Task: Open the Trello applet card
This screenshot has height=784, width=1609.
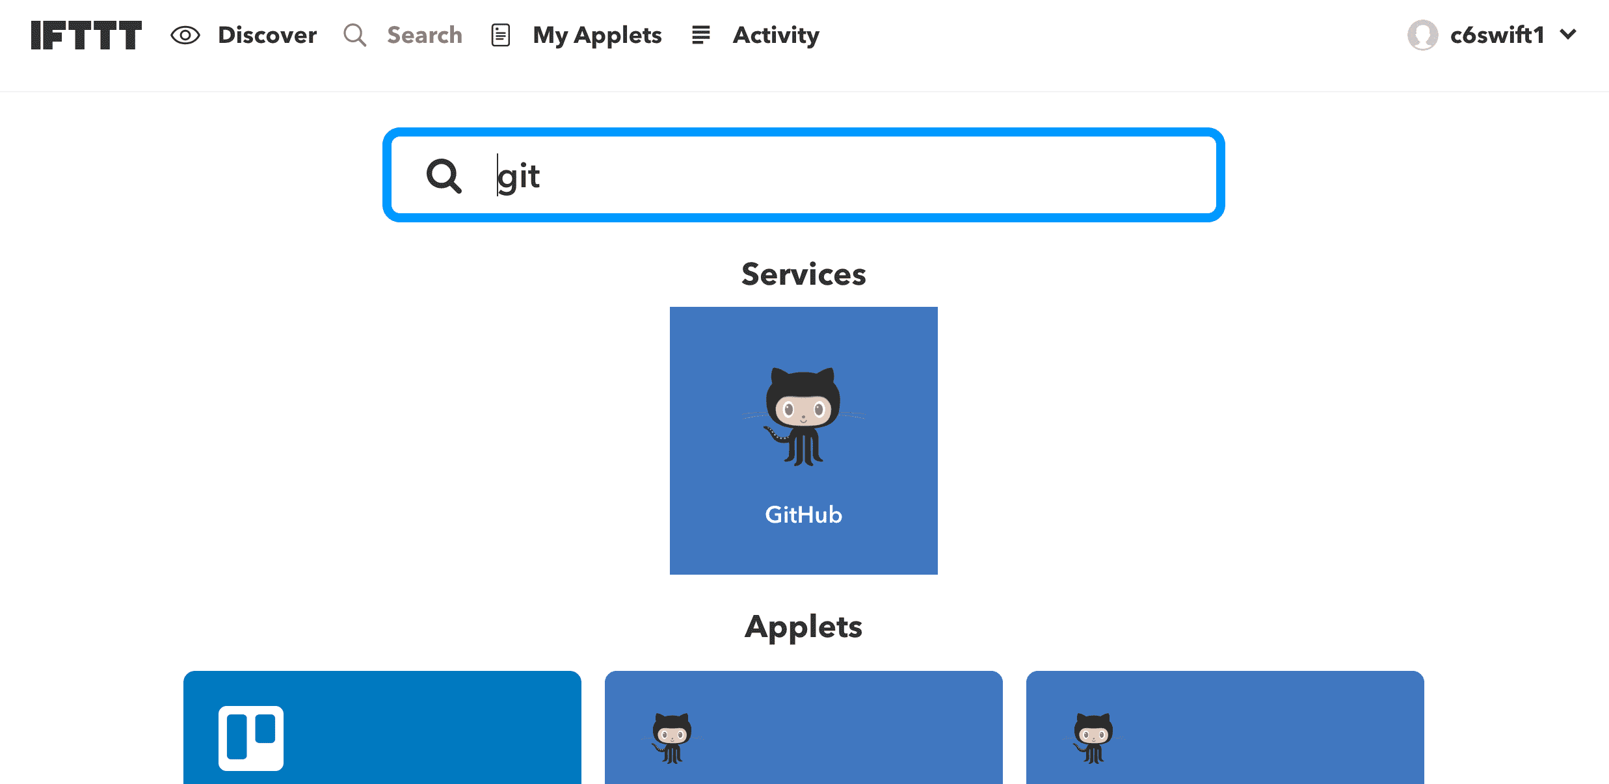Action: 423,728
